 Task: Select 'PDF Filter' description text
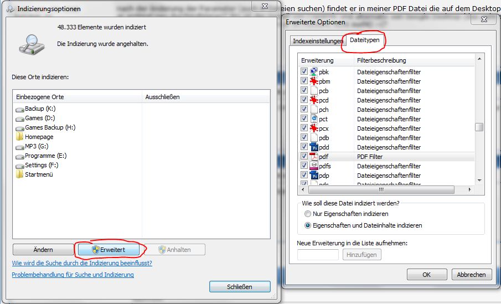click(370, 157)
